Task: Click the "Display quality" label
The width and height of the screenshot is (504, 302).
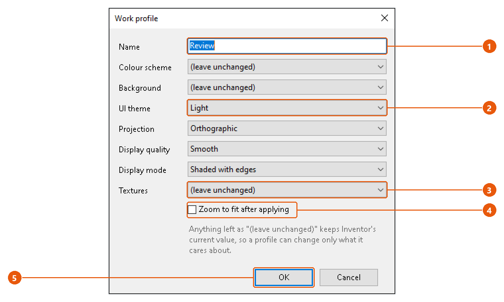Action: click(x=144, y=150)
